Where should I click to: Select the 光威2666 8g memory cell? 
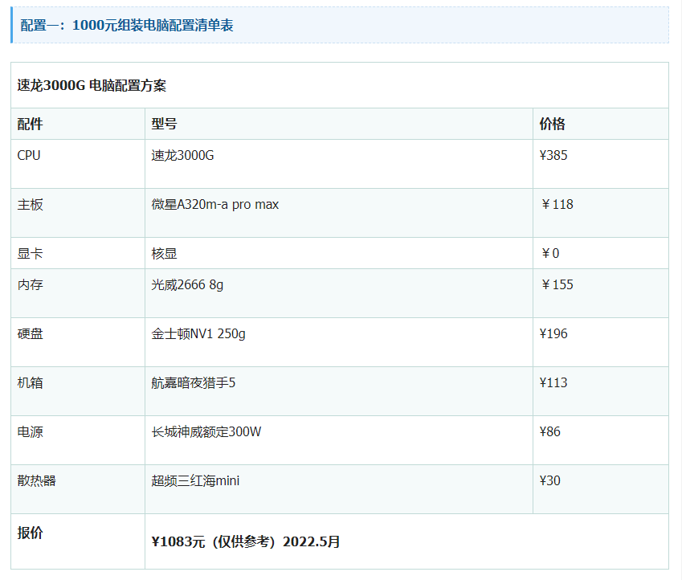pos(187,284)
